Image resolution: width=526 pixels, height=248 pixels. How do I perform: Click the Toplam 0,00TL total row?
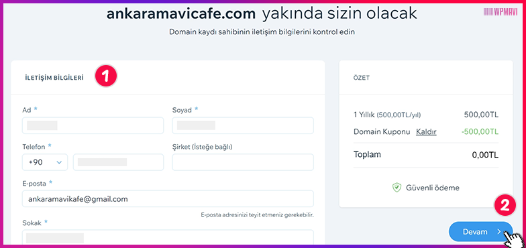click(x=426, y=156)
